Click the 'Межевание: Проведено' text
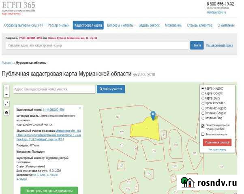This screenshot has height=194, width=244. tap(30, 152)
